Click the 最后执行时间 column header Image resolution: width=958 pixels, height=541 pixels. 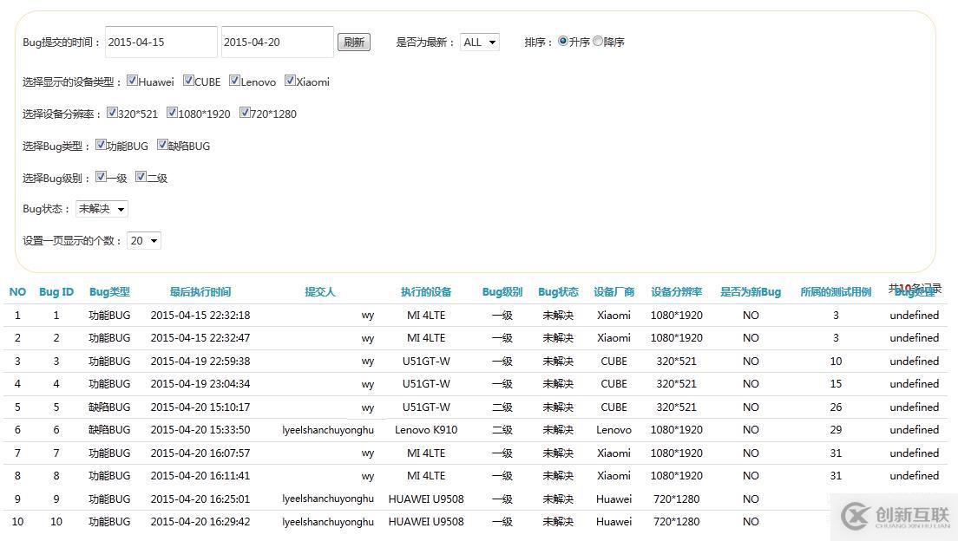pos(200,291)
